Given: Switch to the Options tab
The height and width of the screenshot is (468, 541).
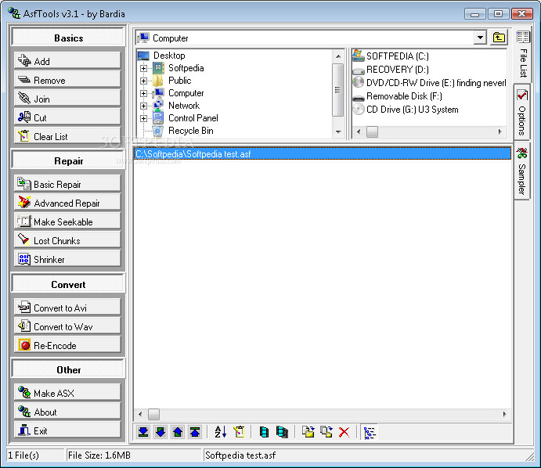Looking at the screenshot, I should (x=522, y=113).
